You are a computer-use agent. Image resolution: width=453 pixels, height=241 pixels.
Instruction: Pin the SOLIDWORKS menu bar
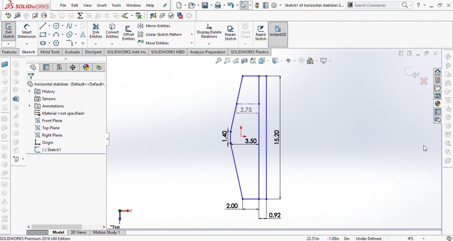[165, 5]
